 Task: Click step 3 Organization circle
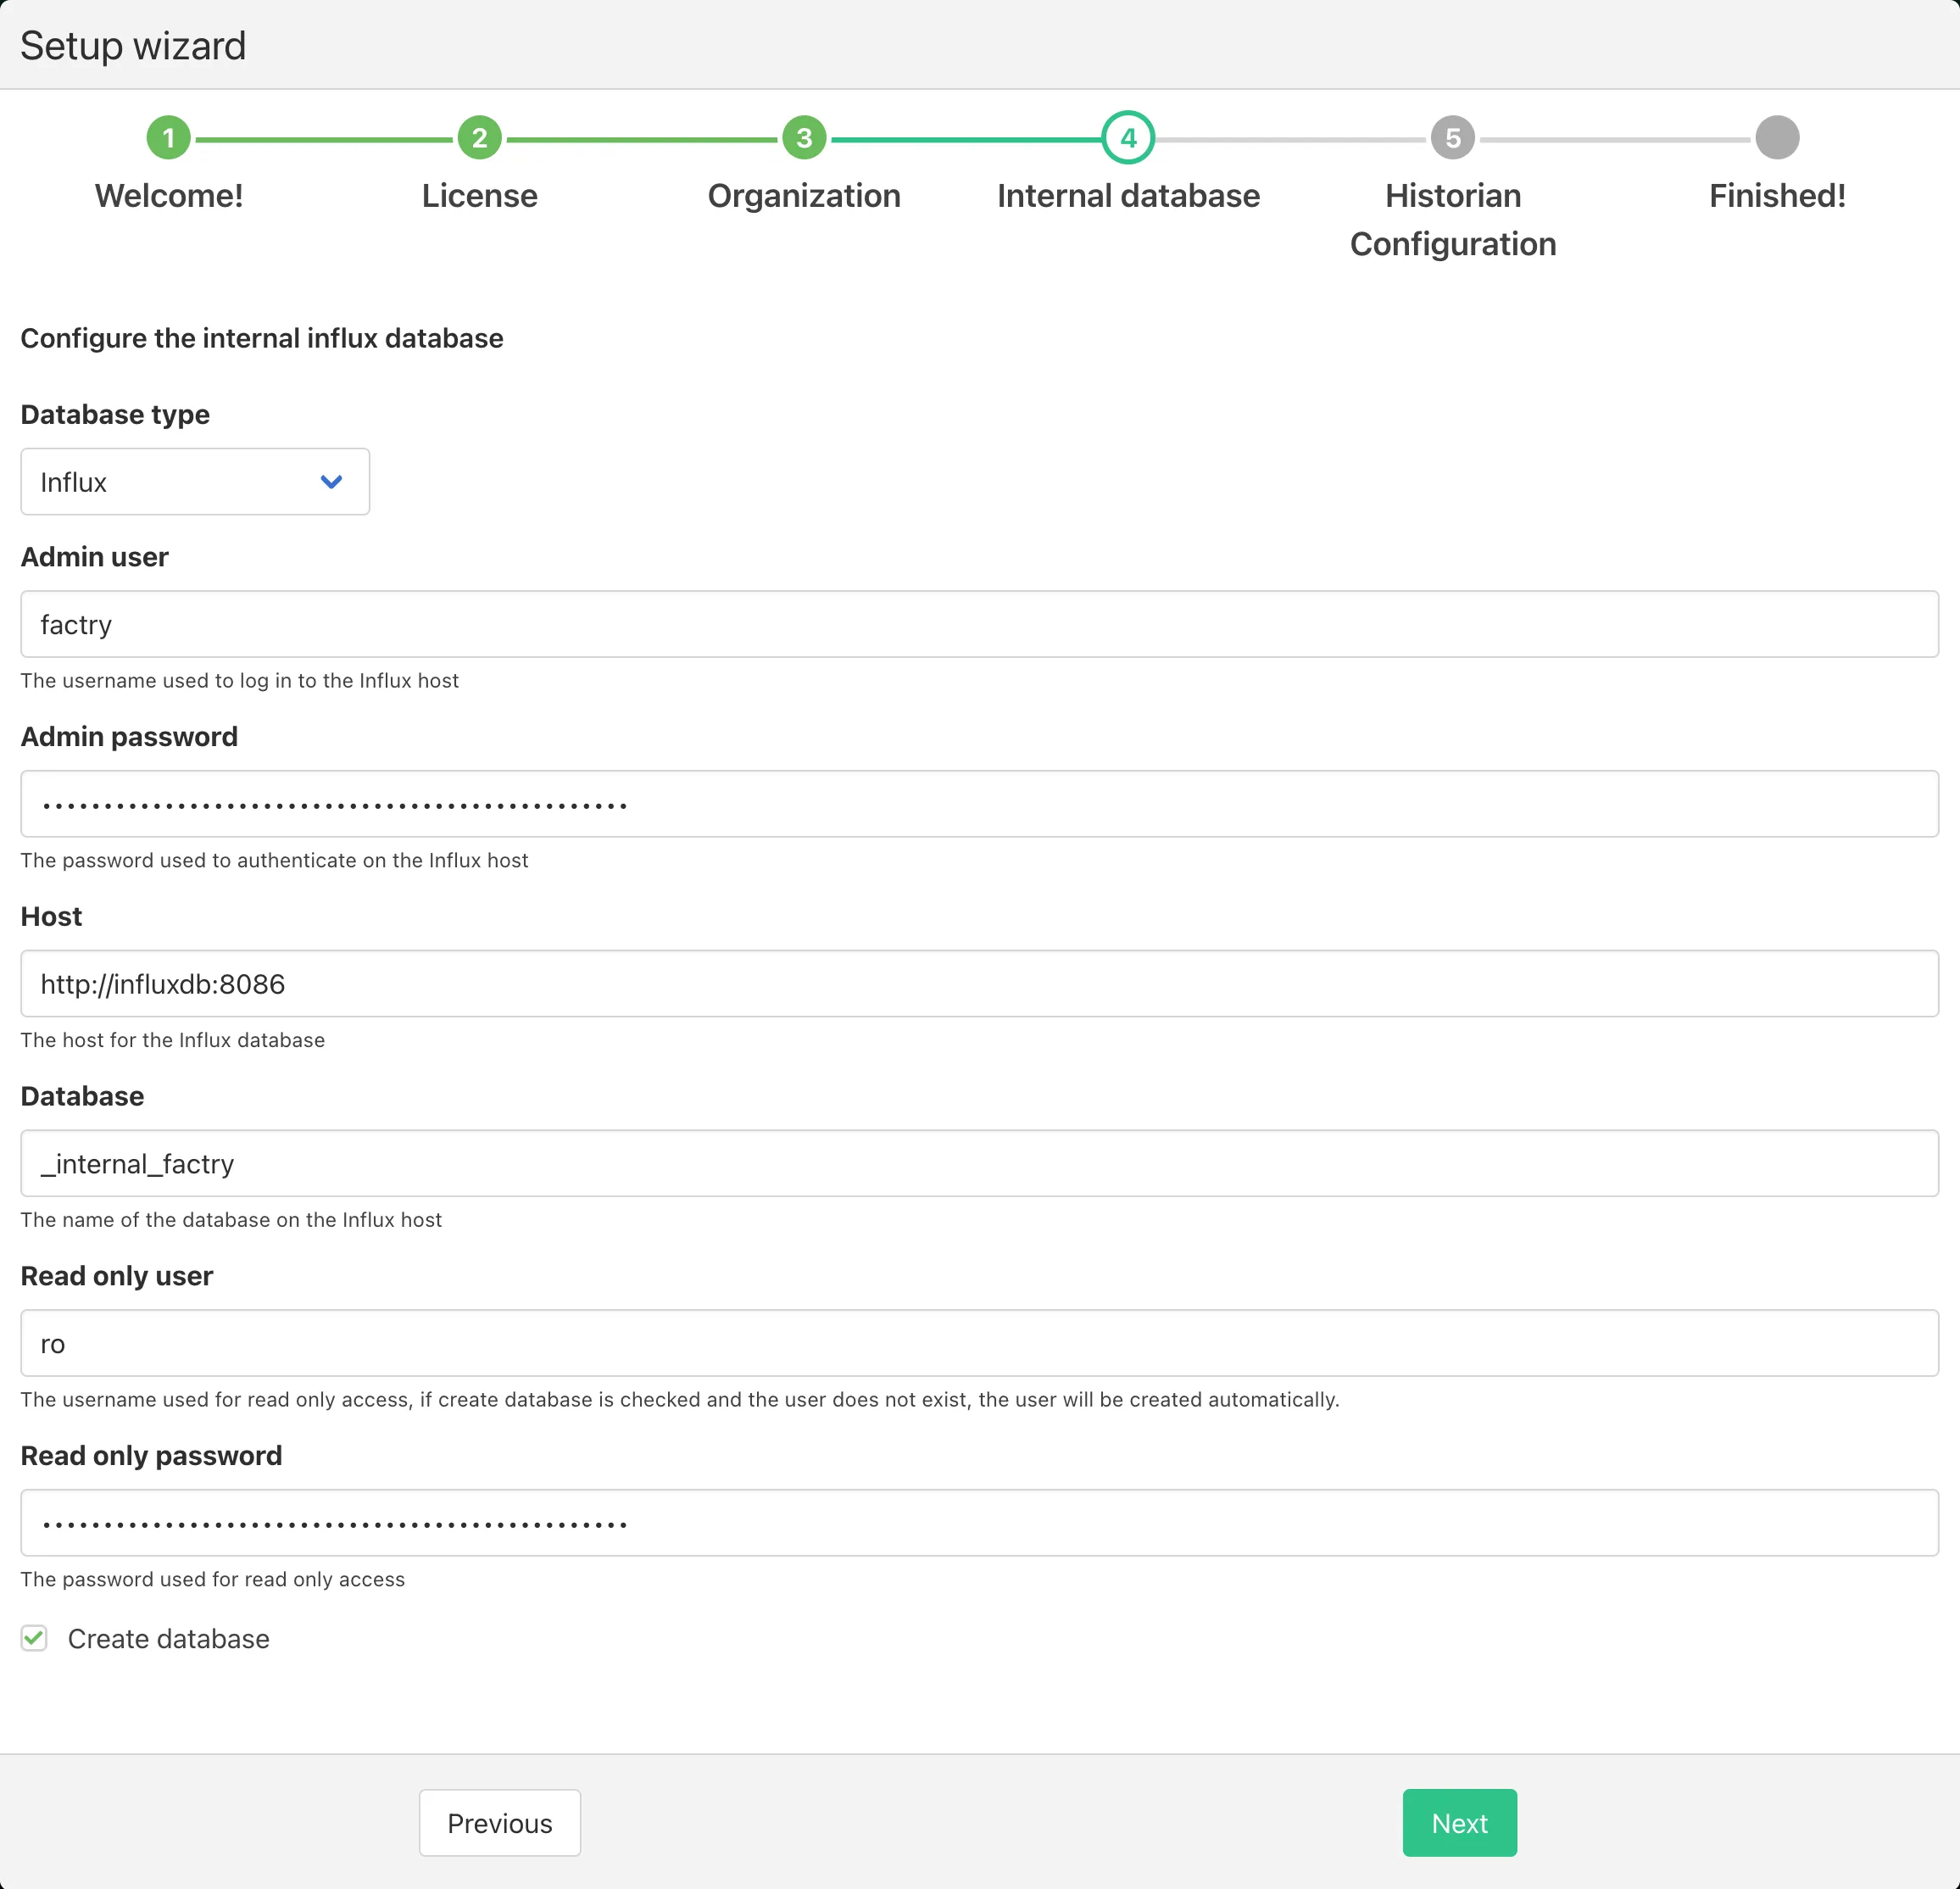[804, 138]
